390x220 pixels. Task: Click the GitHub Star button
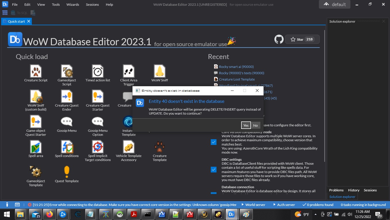pyautogui.click(x=302, y=39)
